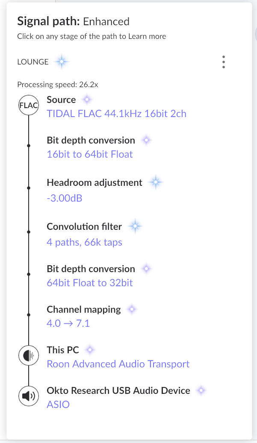Image resolution: width=257 pixels, height=443 pixels.
Task: Open the three-dot overflow menu
Action: tap(223, 62)
